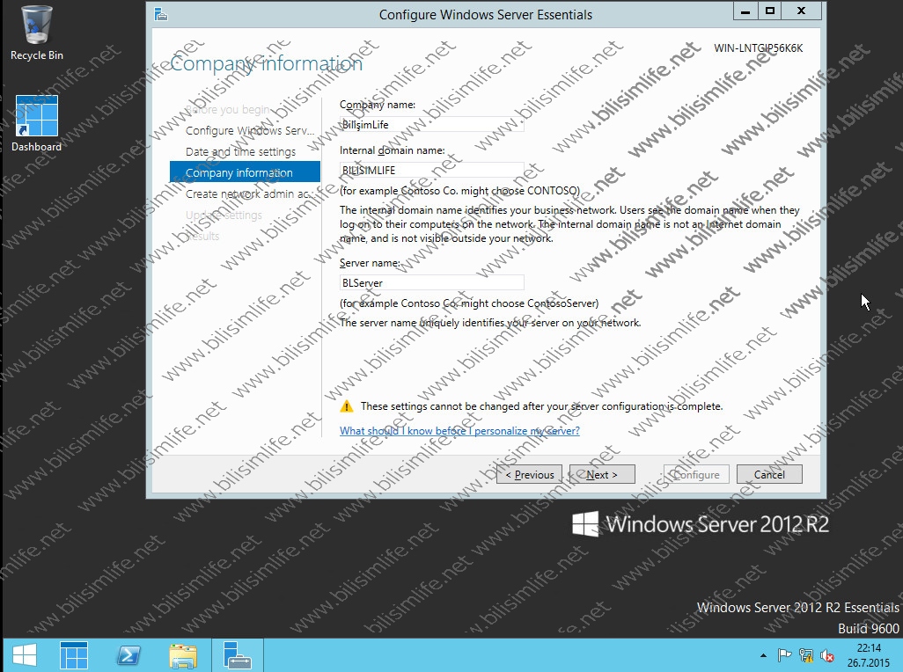The width and height of the screenshot is (903, 672).
Task: Click the Internal domain name field
Action: click(x=432, y=171)
